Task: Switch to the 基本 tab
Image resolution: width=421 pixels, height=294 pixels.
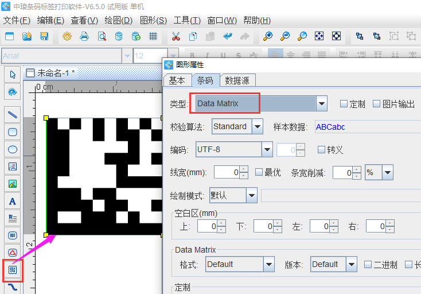Action: pyautogui.click(x=177, y=80)
